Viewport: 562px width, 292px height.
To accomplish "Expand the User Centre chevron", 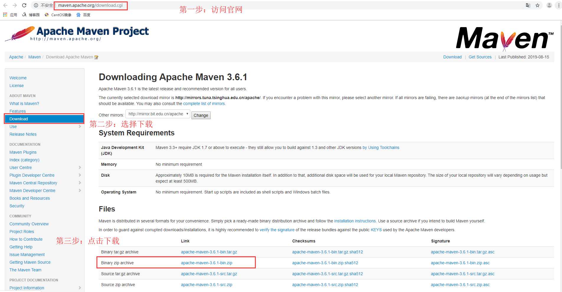I will click(x=80, y=168).
